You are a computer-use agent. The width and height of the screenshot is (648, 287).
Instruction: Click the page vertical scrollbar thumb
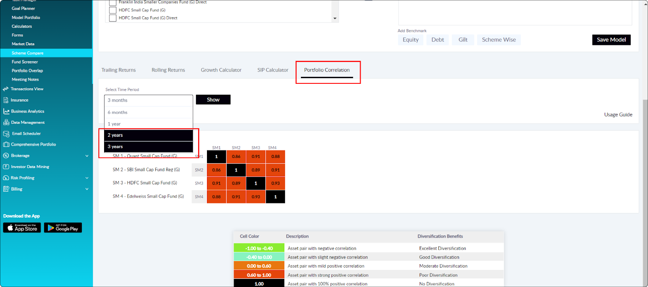point(645,192)
